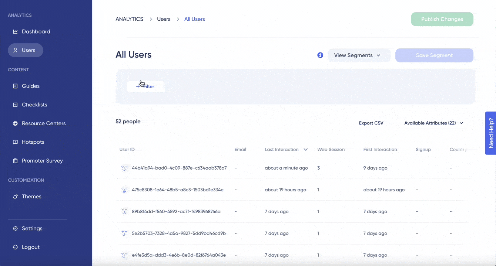496x266 pixels.
Task: Click the Settings gear icon
Action: (15, 229)
